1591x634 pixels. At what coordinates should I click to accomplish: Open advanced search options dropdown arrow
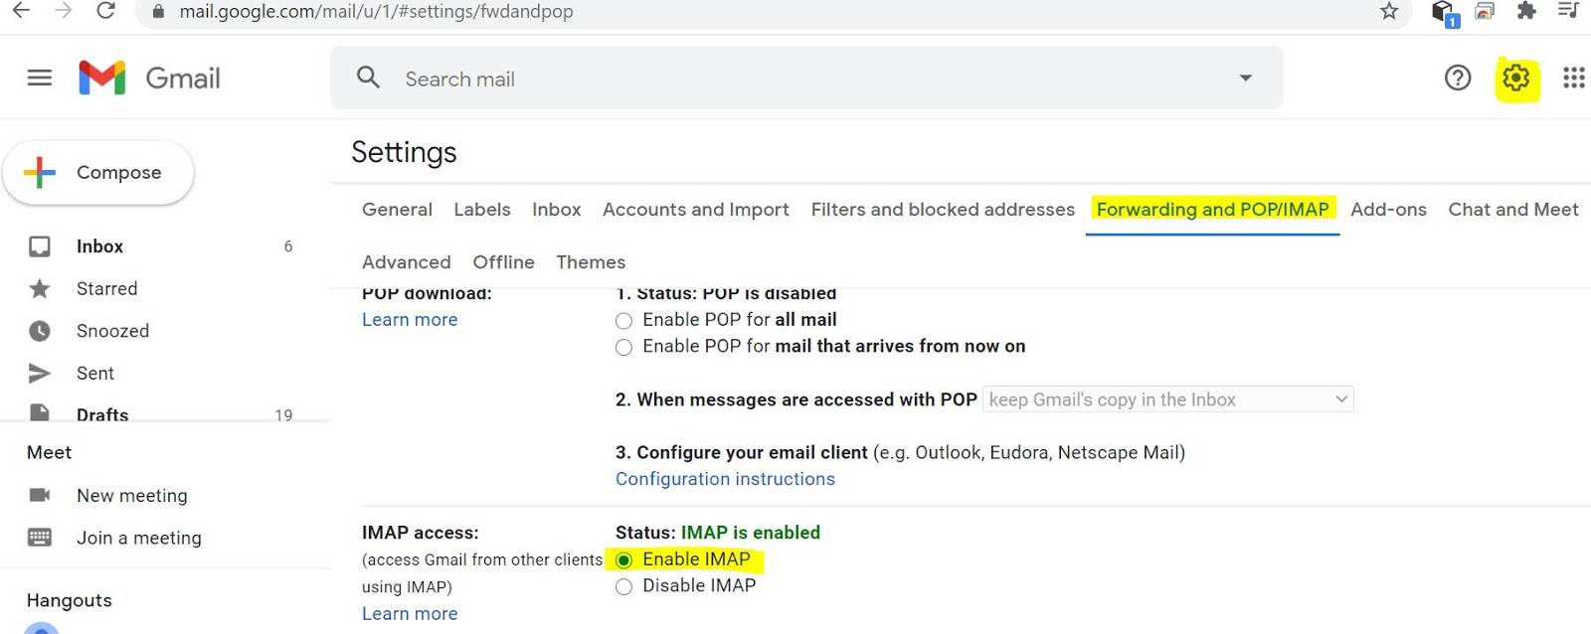coord(1245,78)
